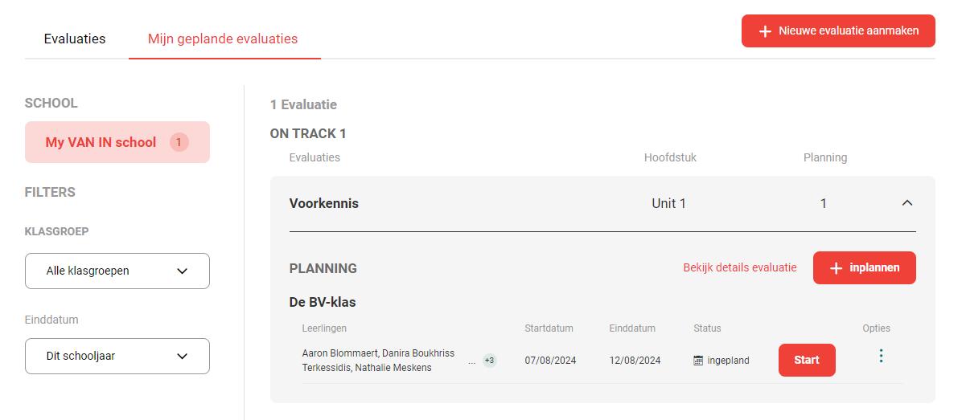Viewport: 962px width, 420px height.
Task: Open the Alle klasgroepen dropdown
Action: (117, 271)
